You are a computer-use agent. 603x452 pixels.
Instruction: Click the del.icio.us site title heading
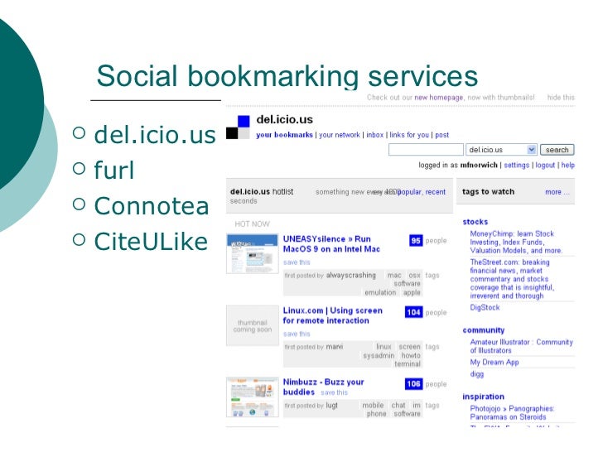click(x=285, y=119)
